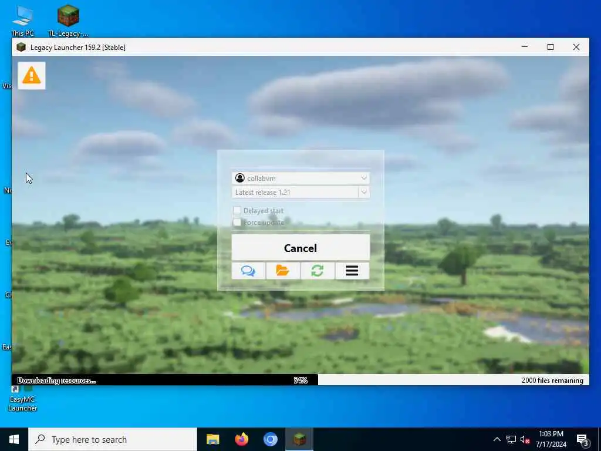Close the Legacy Launcher window
Image resolution: width=601 pixels, height=451 pixels.
576,47
